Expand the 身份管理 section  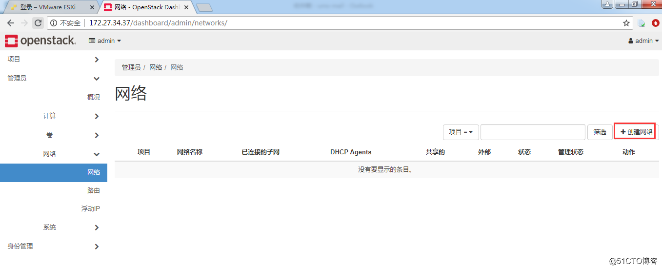54,247
